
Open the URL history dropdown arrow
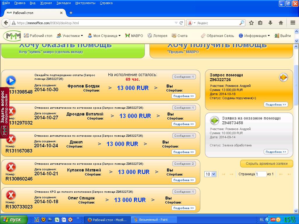pos(176,23)
